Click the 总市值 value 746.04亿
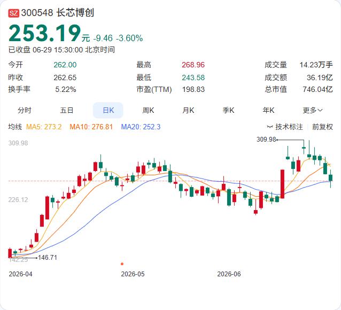This screenshot has width=341, height=310. [317, 89]
